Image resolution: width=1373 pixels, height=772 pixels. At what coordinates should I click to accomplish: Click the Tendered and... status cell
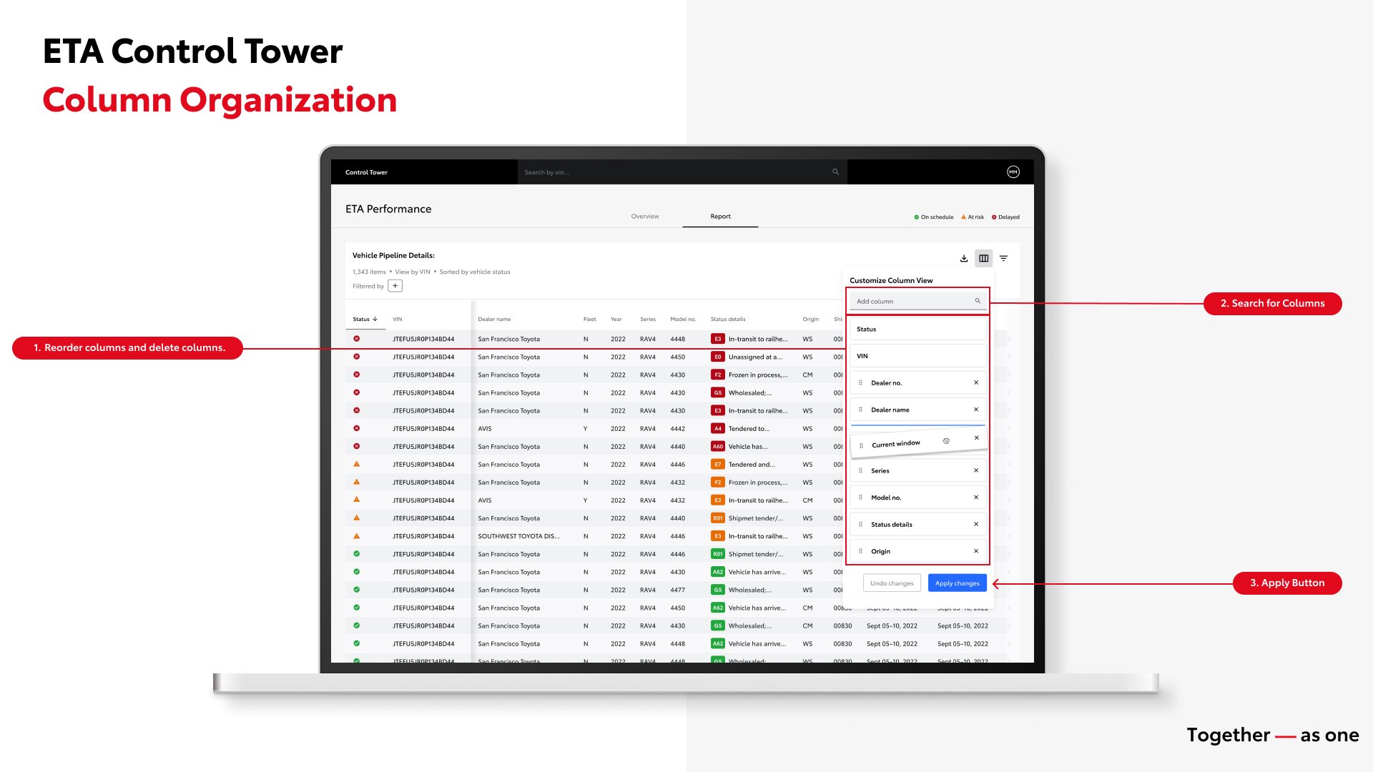[x=752, y=465]
